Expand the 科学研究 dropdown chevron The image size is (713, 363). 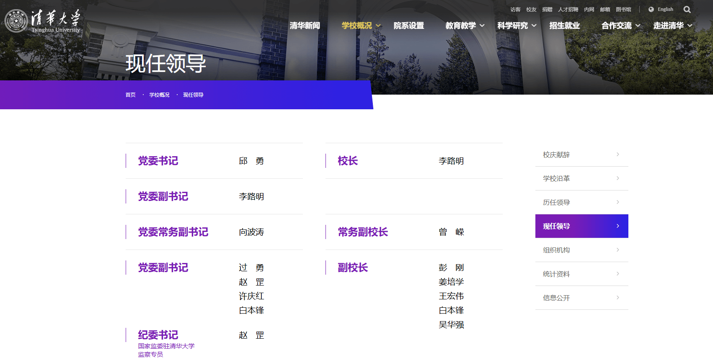pos(534,26)
